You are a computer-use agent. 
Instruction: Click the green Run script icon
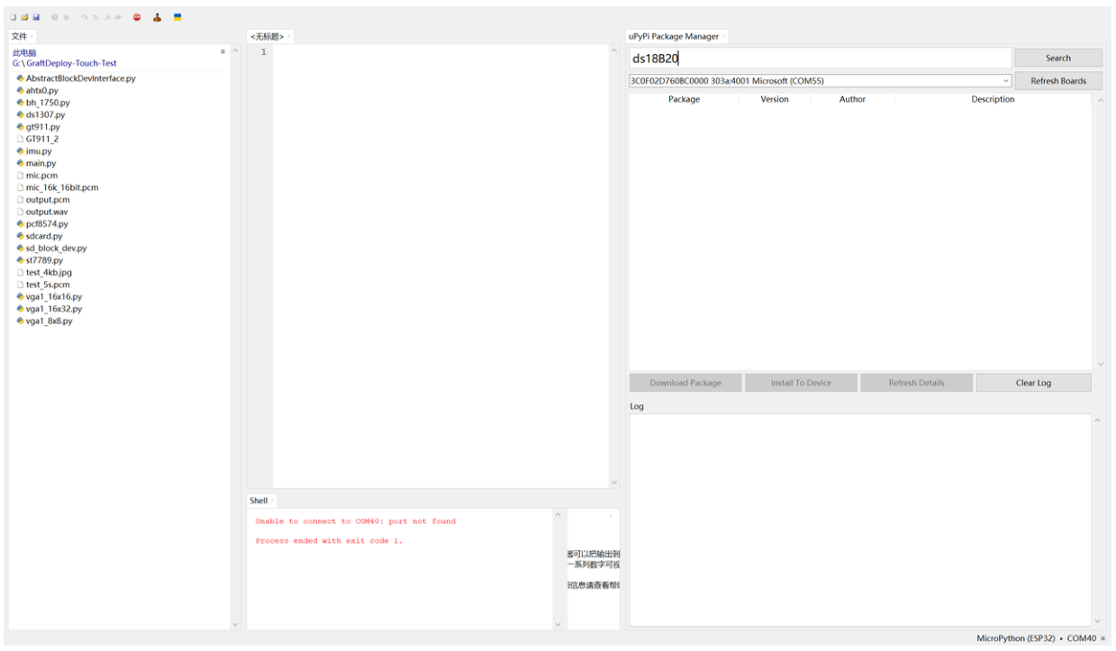55,17
